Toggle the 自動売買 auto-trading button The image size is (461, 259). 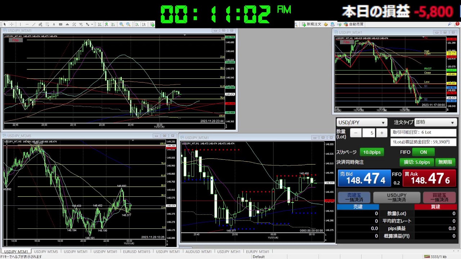coord(353,24)
